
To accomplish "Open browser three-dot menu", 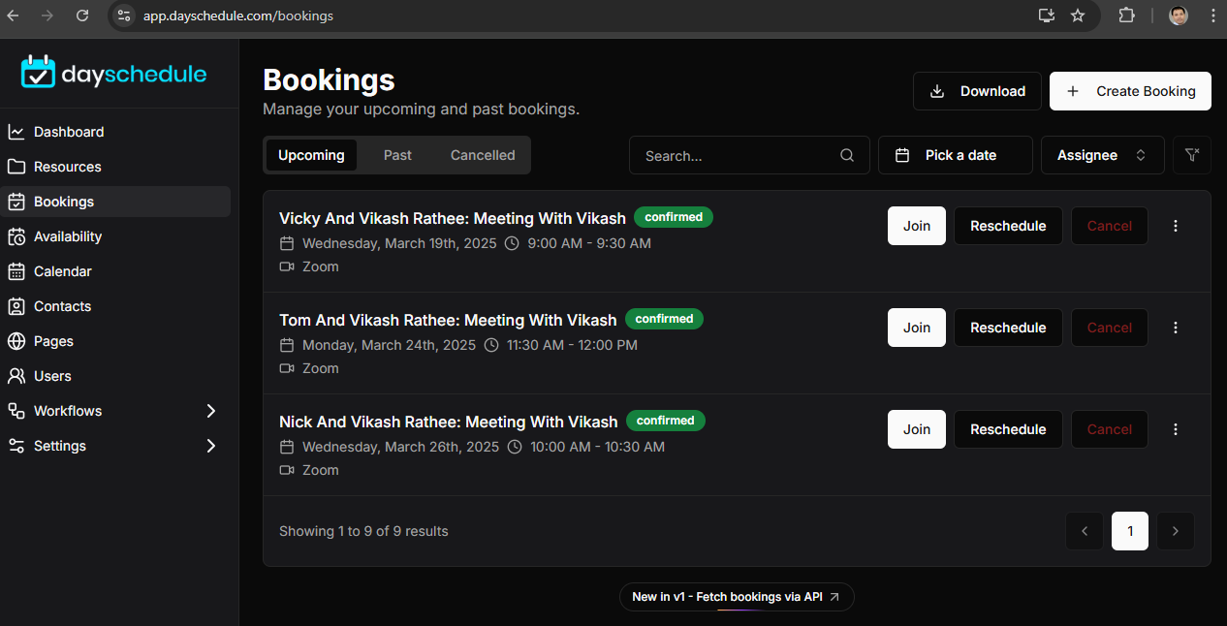I will click(1213, 16).
